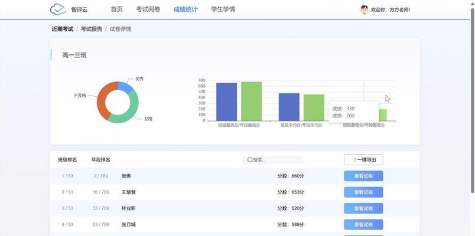View the test paper for 张月城
The width and height of the screenshot is (475, 236).
click(363, 225)
